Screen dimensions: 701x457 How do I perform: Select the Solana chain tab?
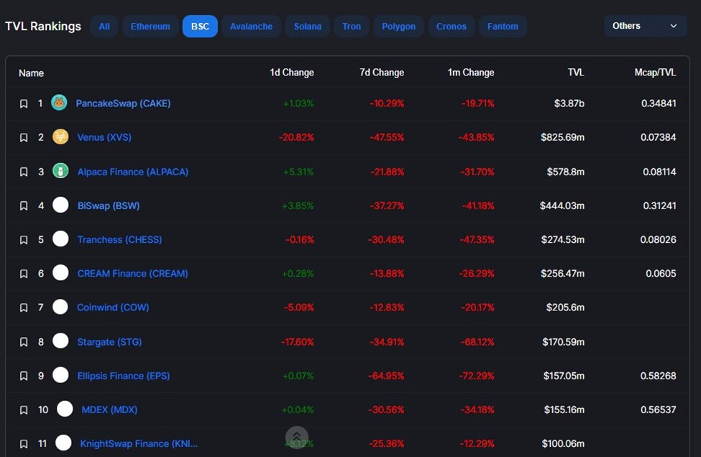click(x=308, y=27)
